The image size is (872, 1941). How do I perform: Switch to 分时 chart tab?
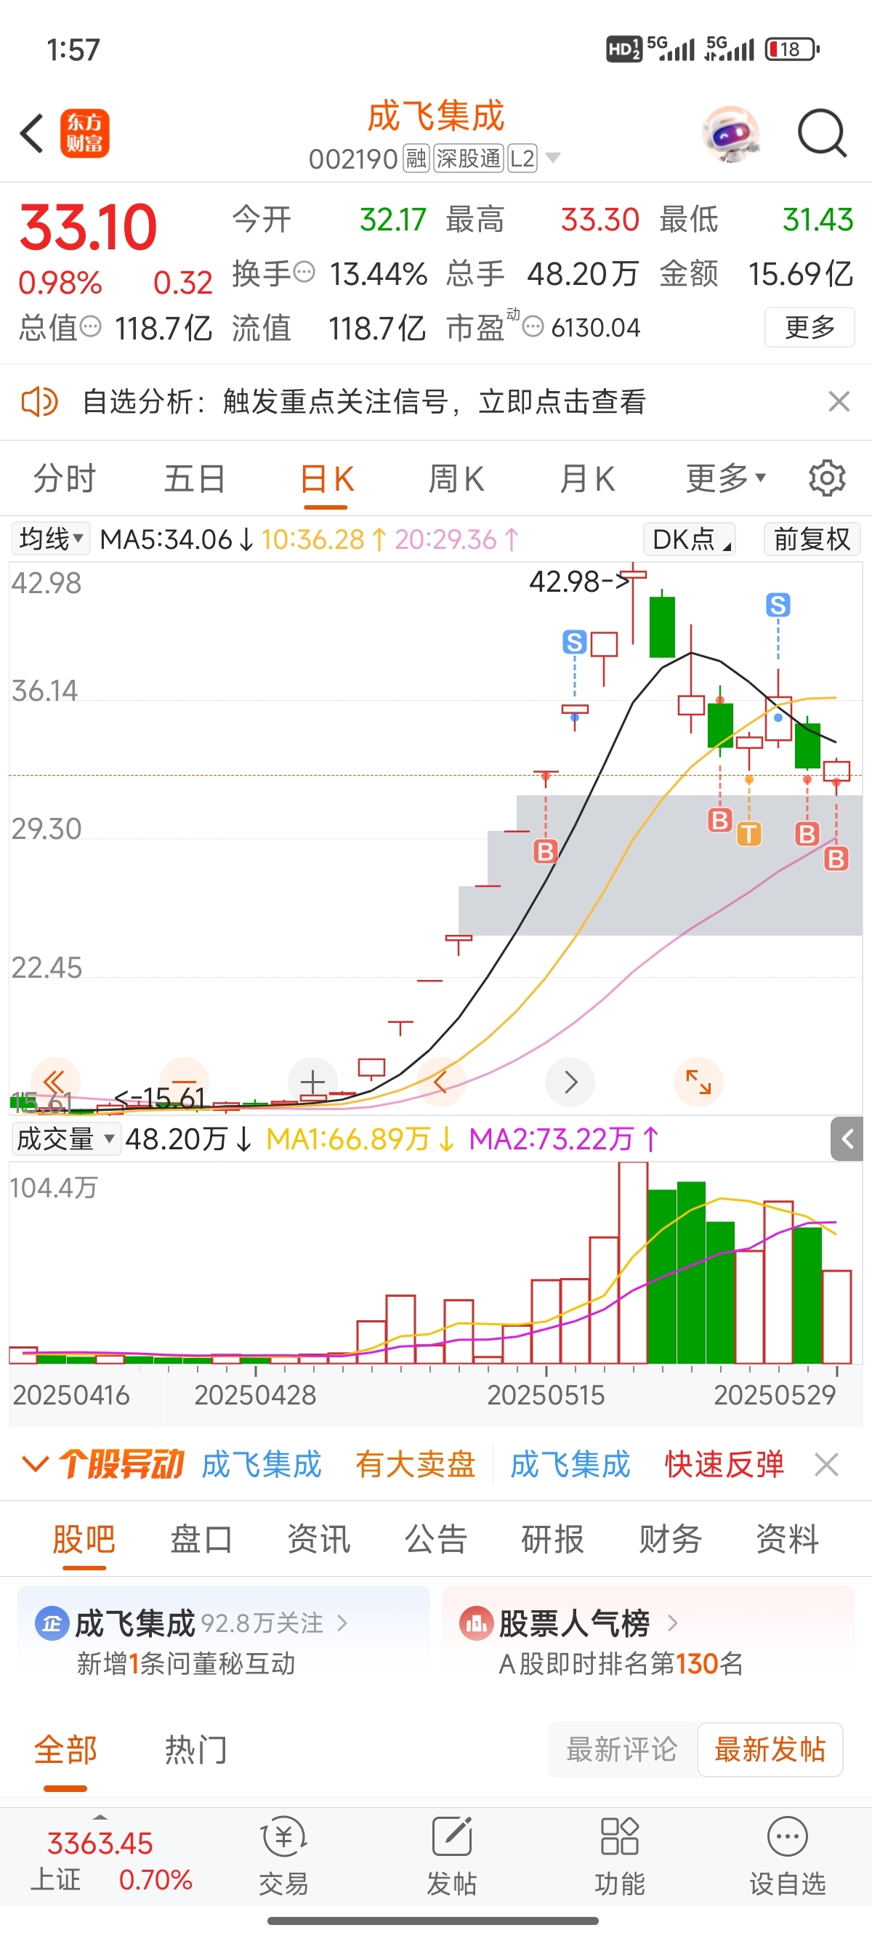click(65, 478)
